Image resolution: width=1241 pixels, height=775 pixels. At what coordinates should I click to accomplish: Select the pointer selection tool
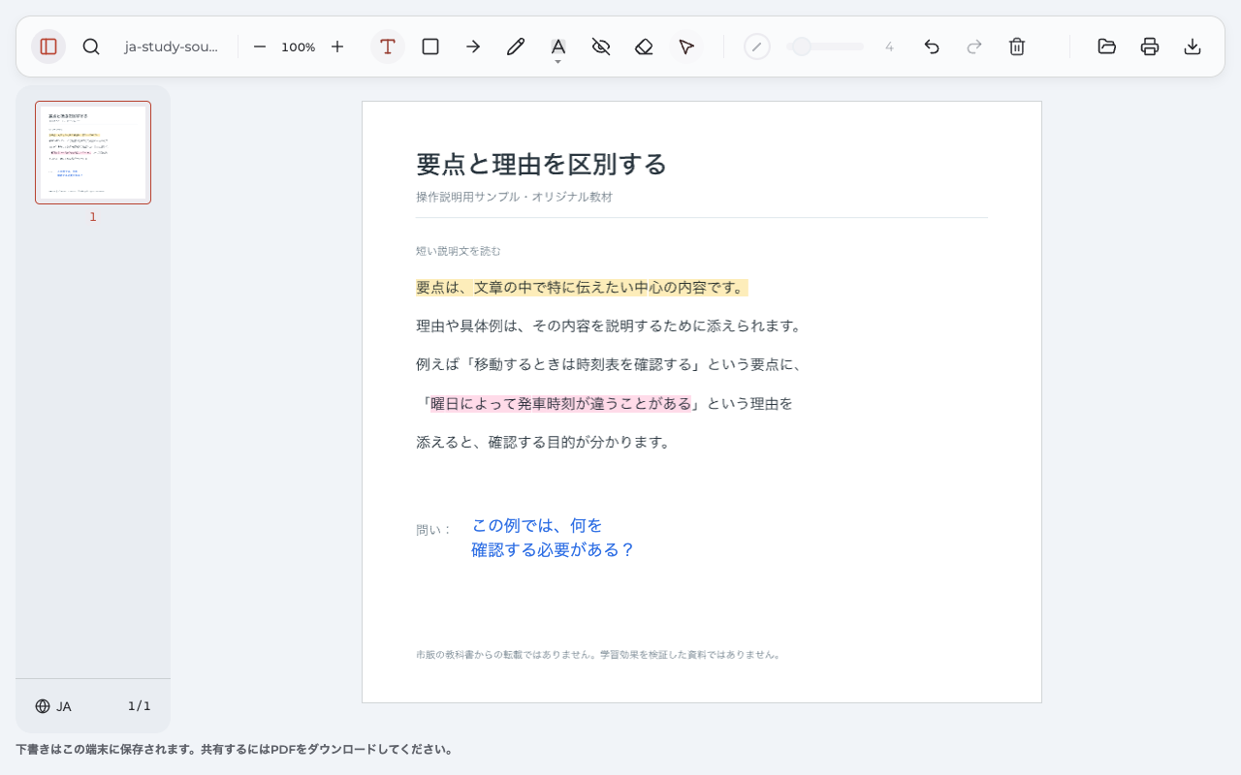click(686, 46)
